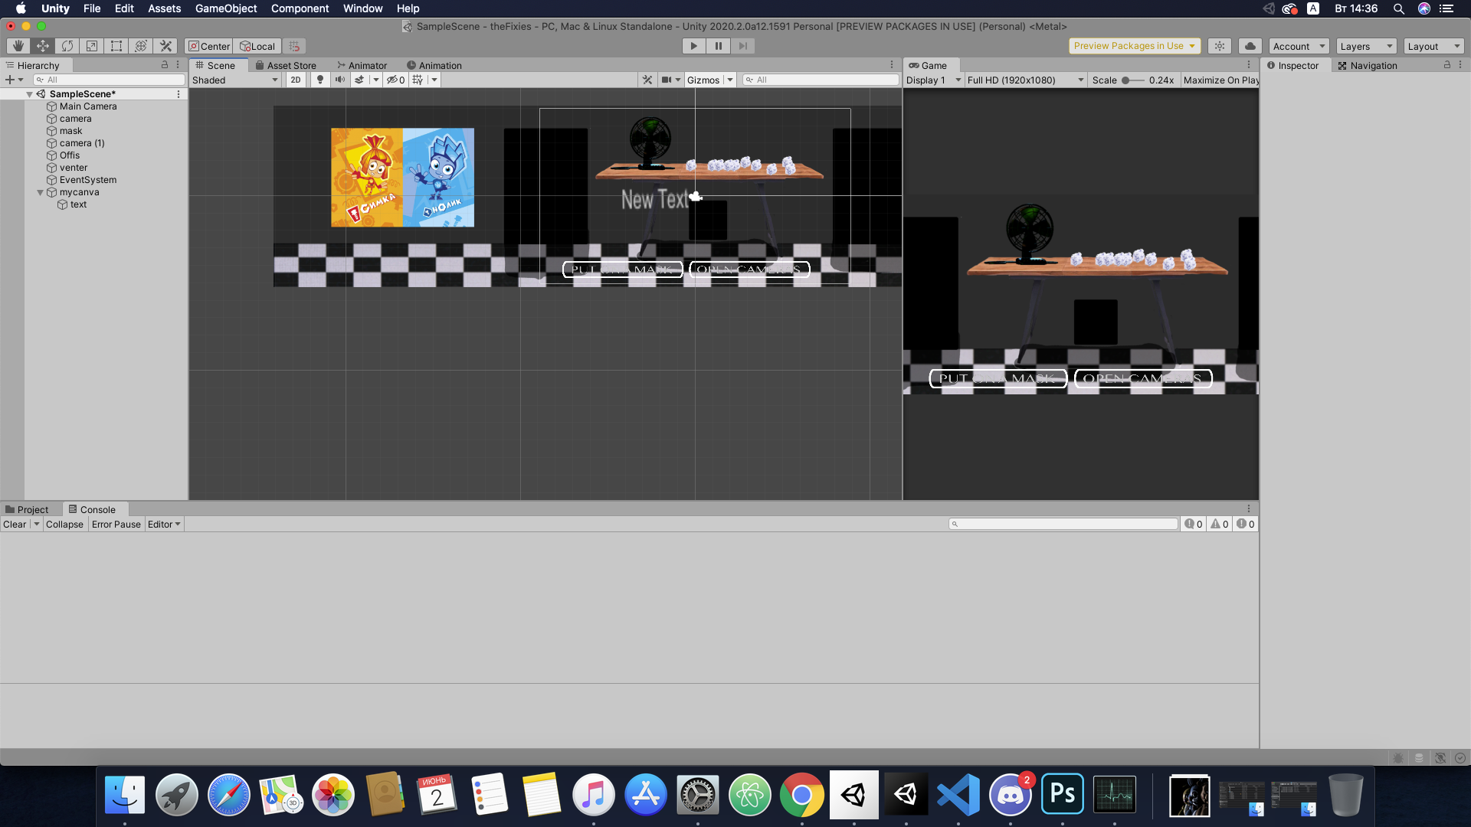Open scene camera settings icon

click(x=667, y=80)
